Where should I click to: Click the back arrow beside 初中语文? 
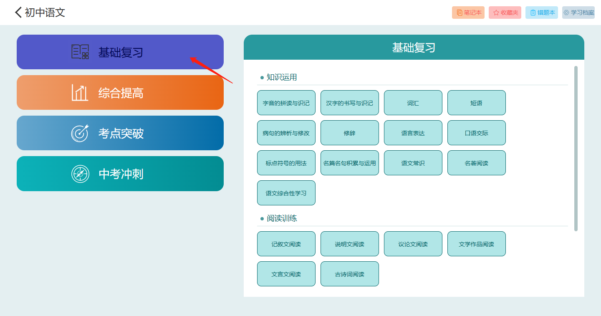click(18, 13)
